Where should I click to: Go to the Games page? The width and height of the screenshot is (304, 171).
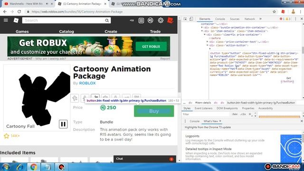22,31
